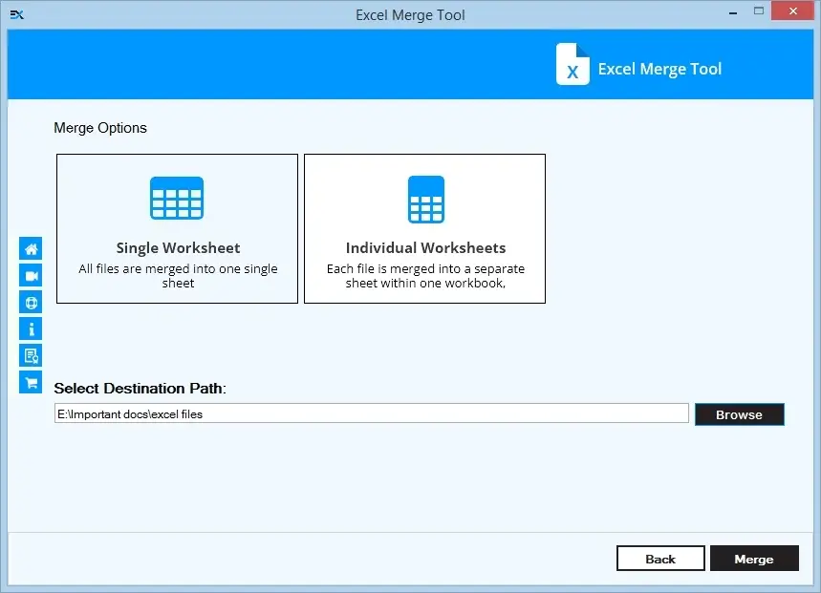Click the Browse button for destination path
Screen dimensions: 821x593
[739, 413]
